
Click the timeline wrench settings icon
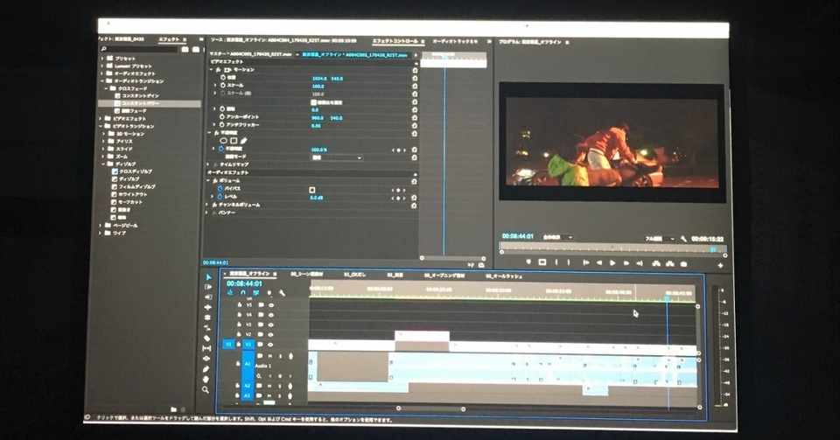click(282, 293)
